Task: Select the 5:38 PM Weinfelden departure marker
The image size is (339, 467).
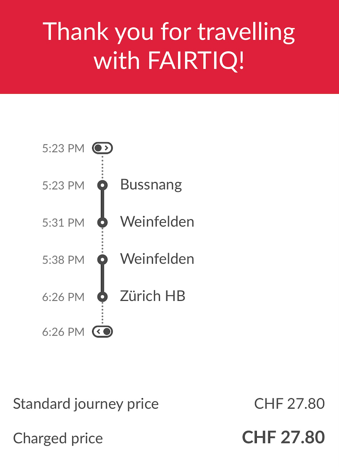Action: point(102,260)
